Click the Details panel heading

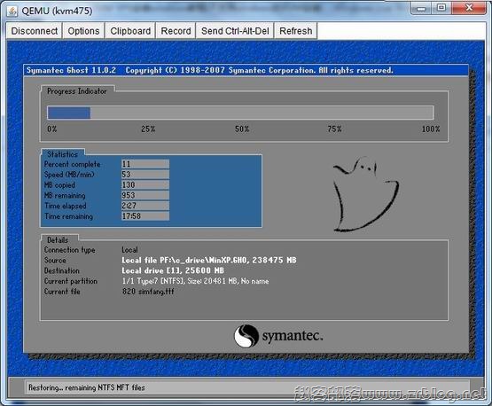click(x=58, y=239)
